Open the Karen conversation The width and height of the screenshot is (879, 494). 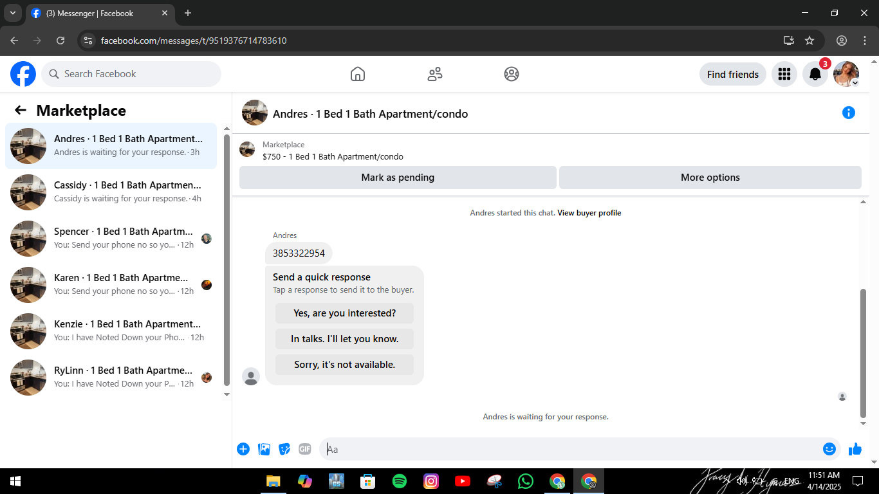tap(111, 285)
